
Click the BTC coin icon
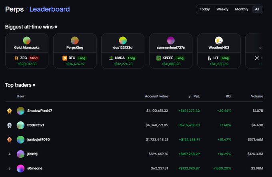click(65, 58)
